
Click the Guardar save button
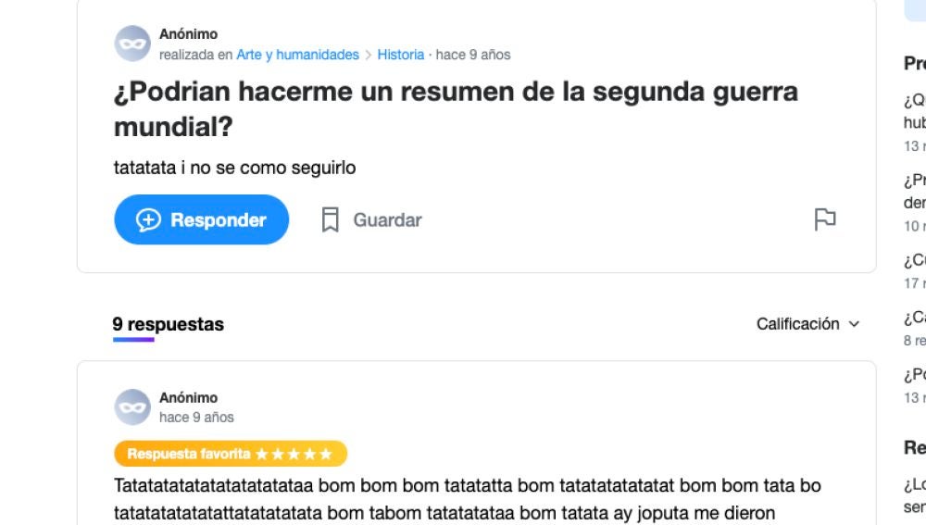coord(371,219)
